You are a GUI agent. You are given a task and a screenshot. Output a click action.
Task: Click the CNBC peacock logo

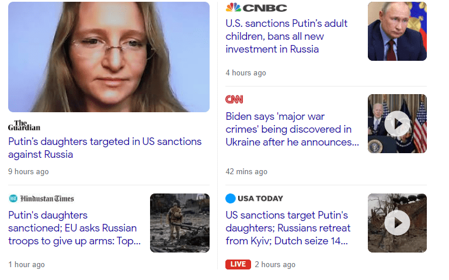tap(234, 8)
